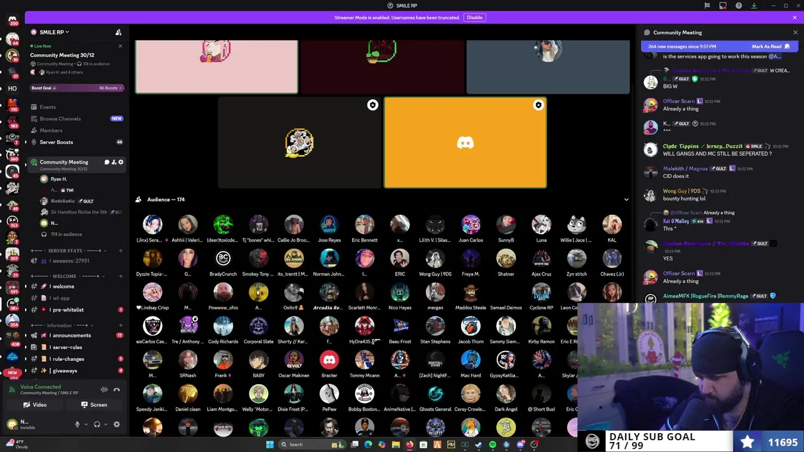Open Discord help icon in title bar

coord(739,6)
